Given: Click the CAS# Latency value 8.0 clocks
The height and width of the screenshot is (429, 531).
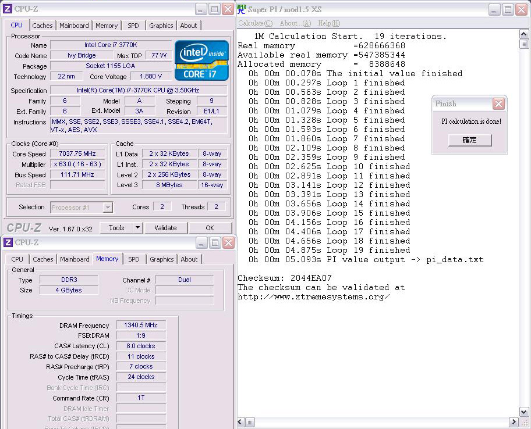Looking at the screenshot, I should (141, 346).
